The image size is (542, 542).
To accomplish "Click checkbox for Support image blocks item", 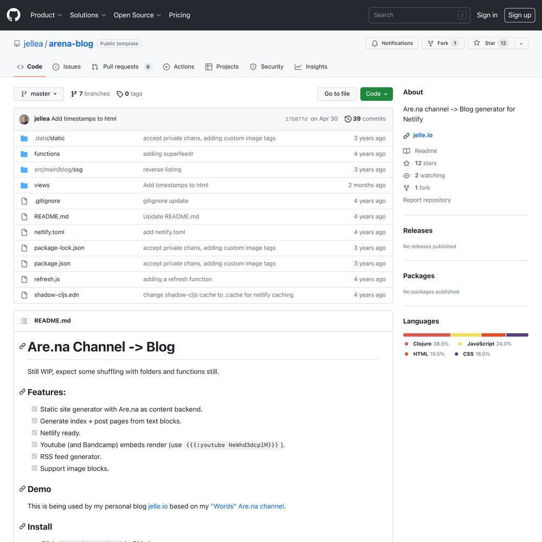I will 35,468.
